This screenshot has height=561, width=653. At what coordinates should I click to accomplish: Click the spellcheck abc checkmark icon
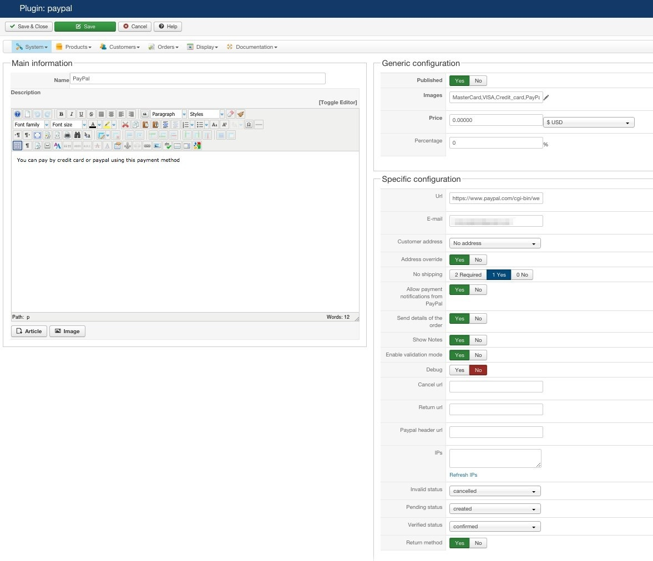168,145
